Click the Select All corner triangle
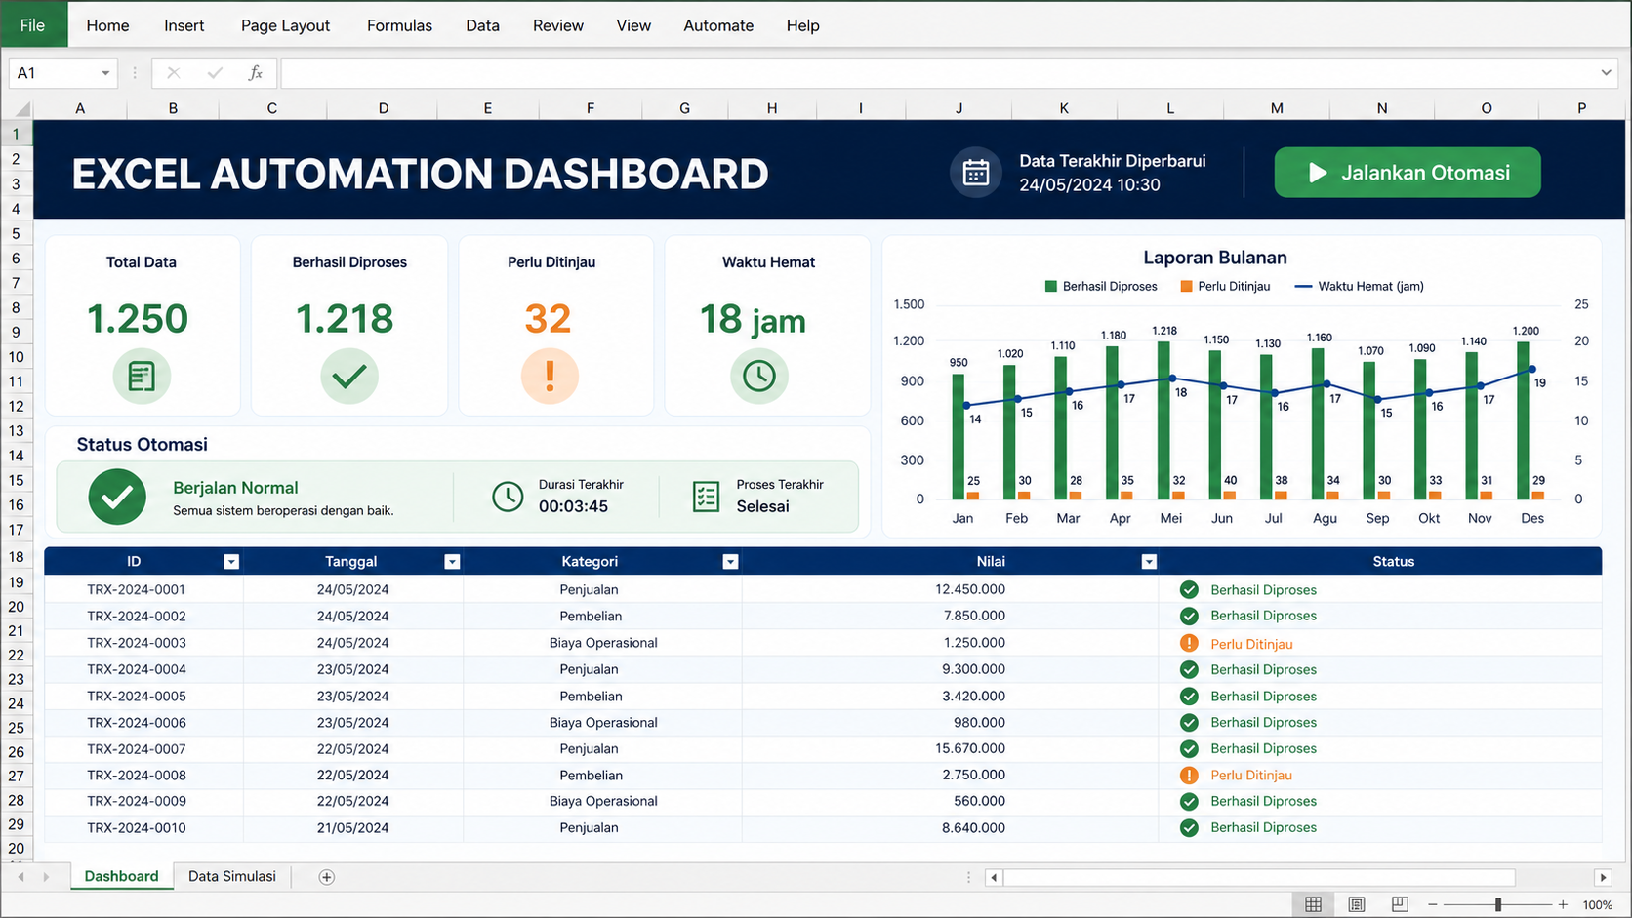 21,108
